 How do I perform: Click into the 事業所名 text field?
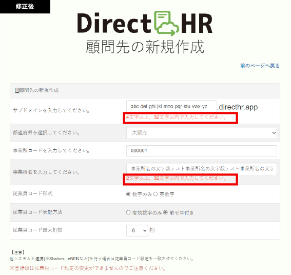coord(202,169)
